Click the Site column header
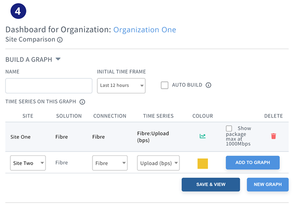294x205 pixels. click(28, 116)
